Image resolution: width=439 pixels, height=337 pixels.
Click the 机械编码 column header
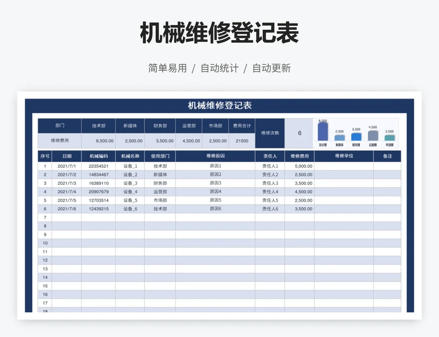(99, 156)
